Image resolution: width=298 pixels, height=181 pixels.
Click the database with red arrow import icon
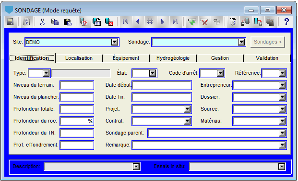(245, 22)
